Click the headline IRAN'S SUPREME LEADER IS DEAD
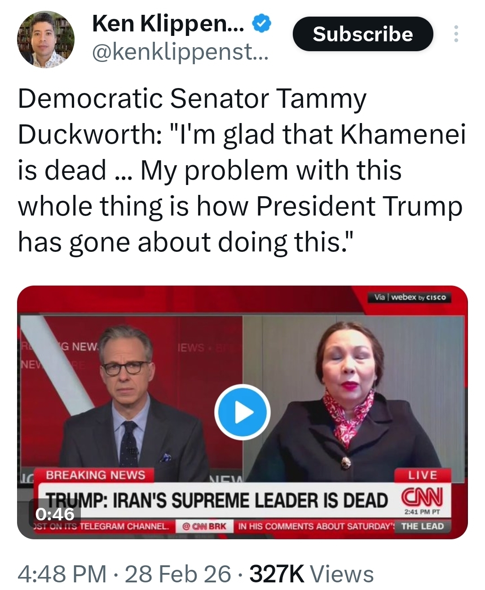This screenshot has height=590, width=485. (217, 499)
